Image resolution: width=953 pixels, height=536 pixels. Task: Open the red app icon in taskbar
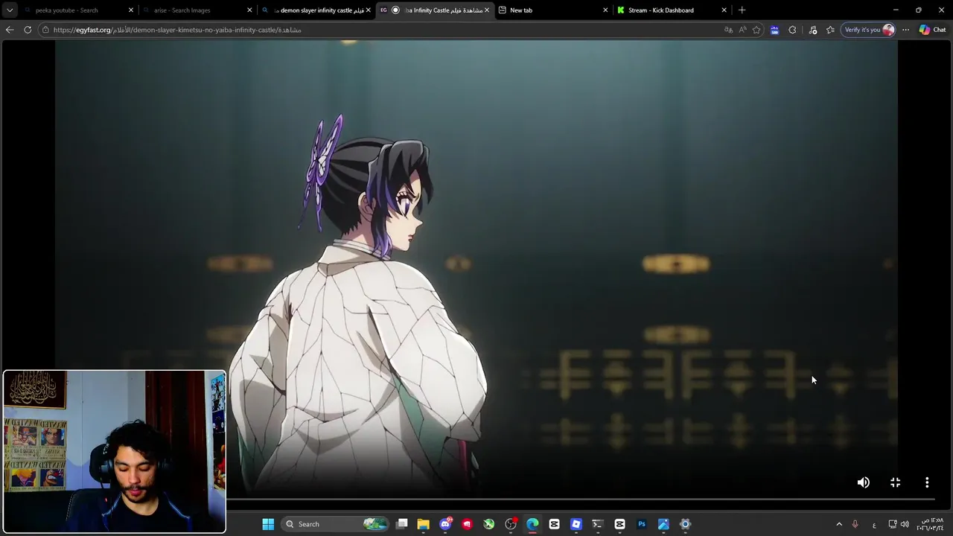[x=467, y=524]
